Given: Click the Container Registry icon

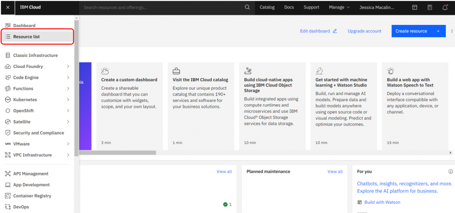Looking at the screenshot, I should [8, 196].
